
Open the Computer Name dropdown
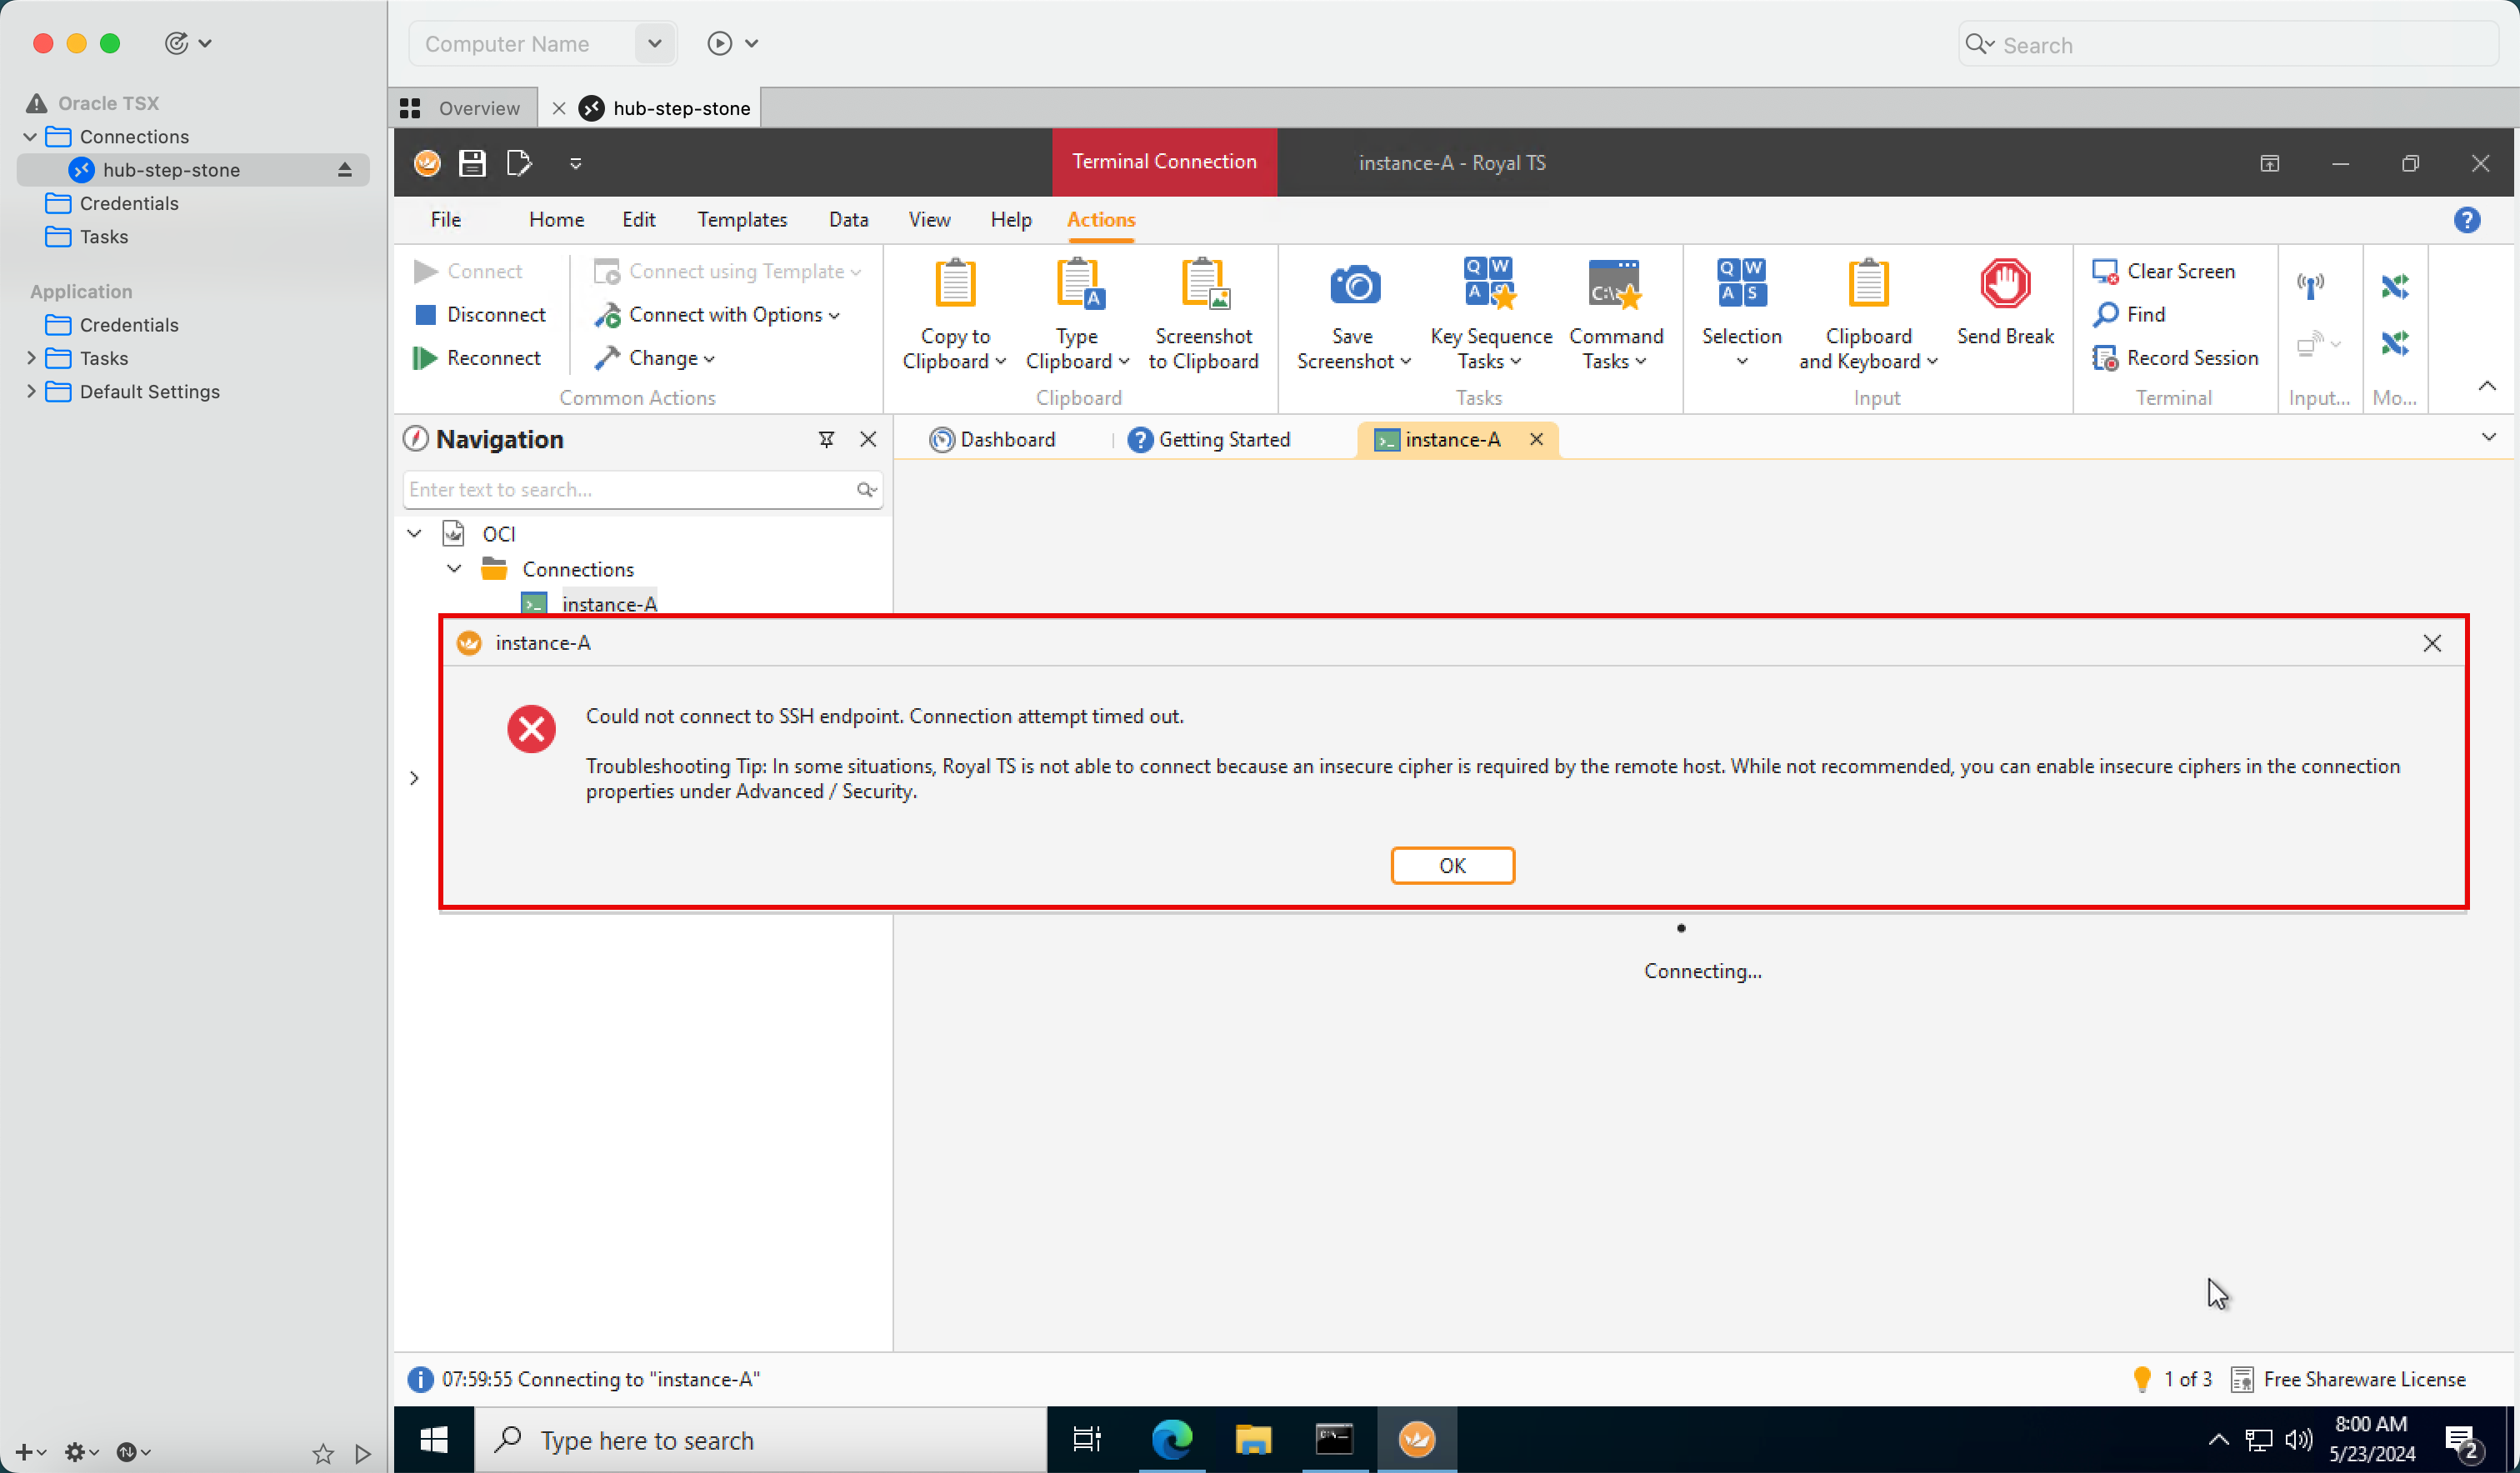[x=654, y=44]
